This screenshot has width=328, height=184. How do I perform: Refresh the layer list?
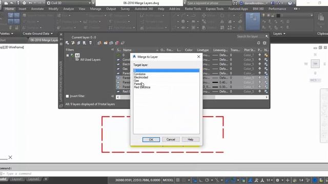(258, 43)
